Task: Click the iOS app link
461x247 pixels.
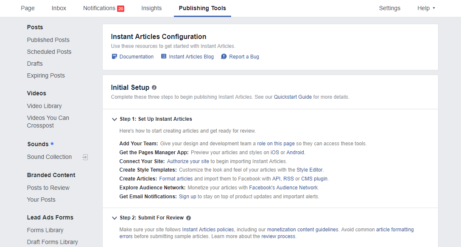Action: click(274, 153)
